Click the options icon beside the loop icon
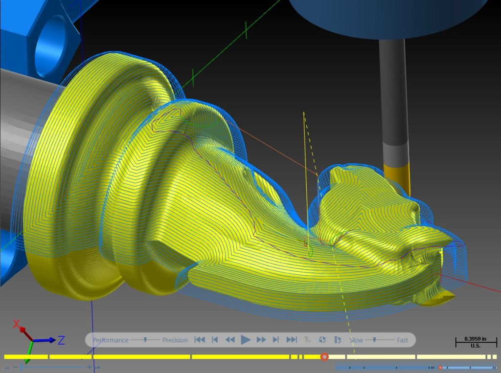Image resolution: width=501 pixels, height=373 pixels. pos(338,340)
